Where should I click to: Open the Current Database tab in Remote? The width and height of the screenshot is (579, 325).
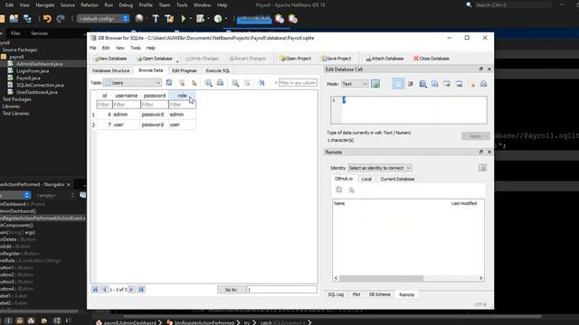(x=397, y=179)
